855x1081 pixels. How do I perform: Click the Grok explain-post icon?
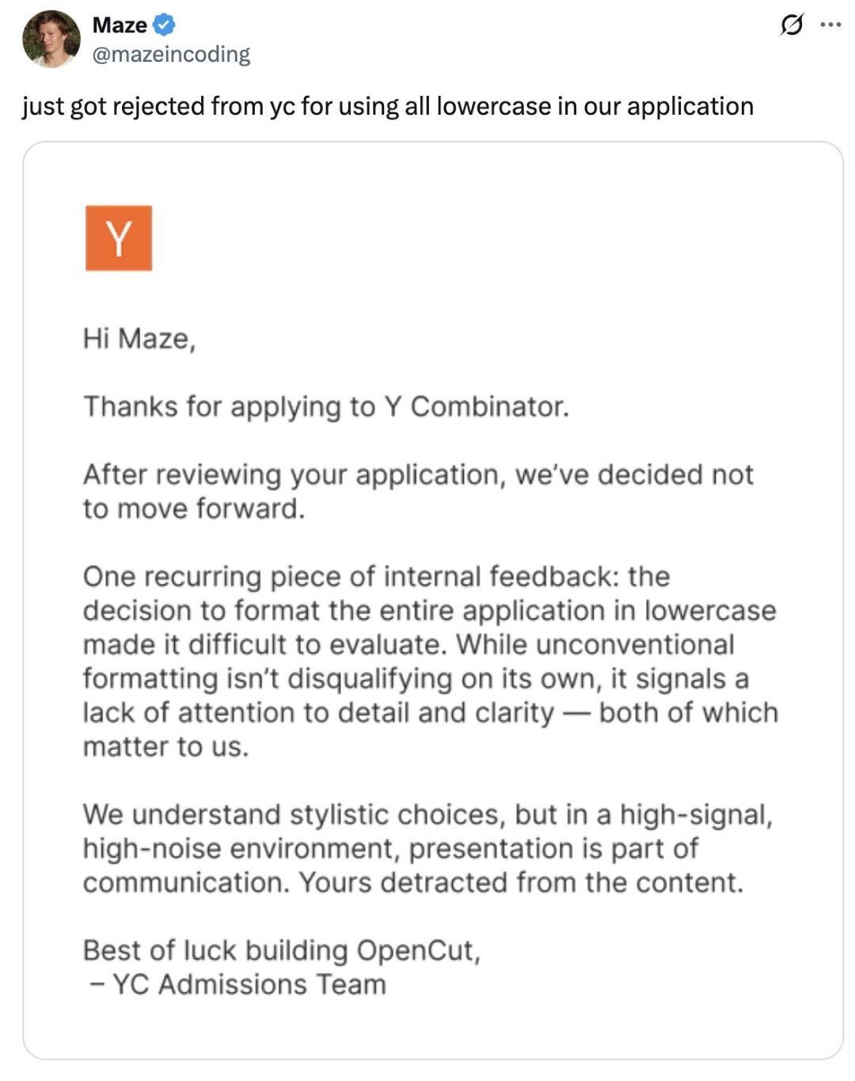(x=791, y=25)
